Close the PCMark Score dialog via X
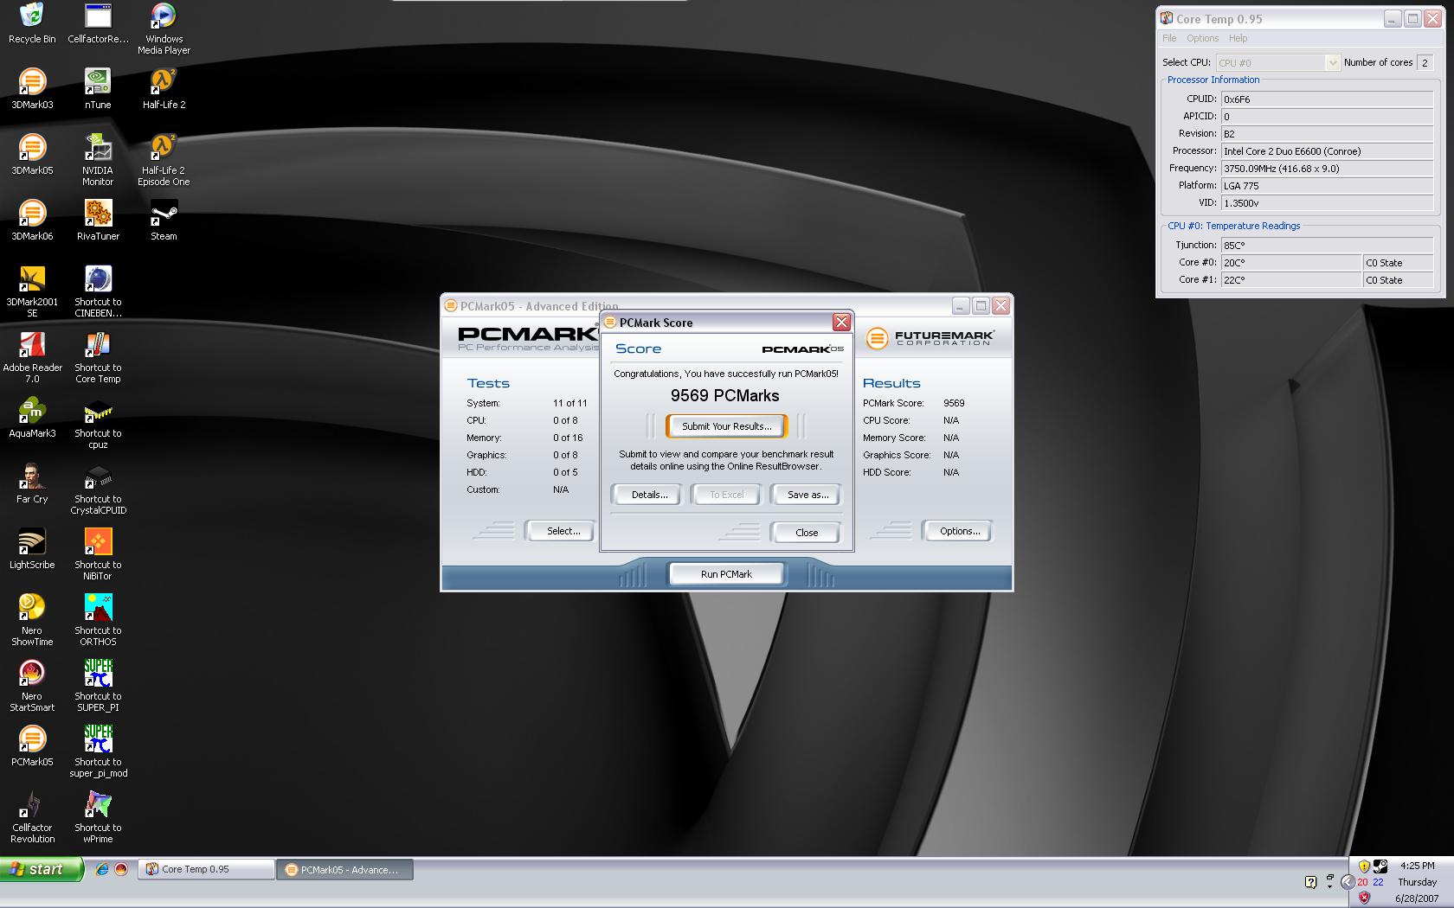The image size is (1454, 908). [841, 323]
